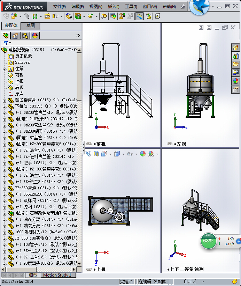Open the DisplayManager color ball tab
The height and width of the screenshot is (286, 241).
click(x=35, y=35)
